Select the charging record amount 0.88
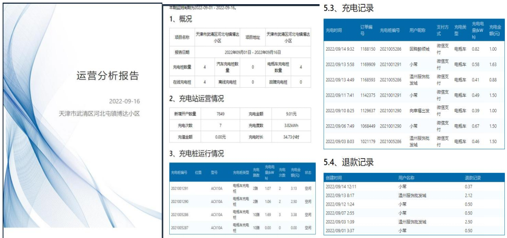This screenshot has height=238, width=507. tap(493, 80)
